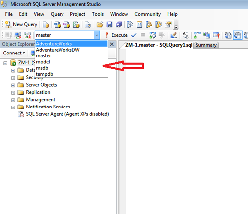Screen dimensions: 248x214
Task: Open Design Query in Editor
Action: click(174, 35)
